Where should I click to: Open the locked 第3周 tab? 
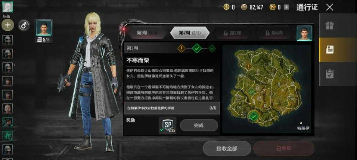(232, 33)
